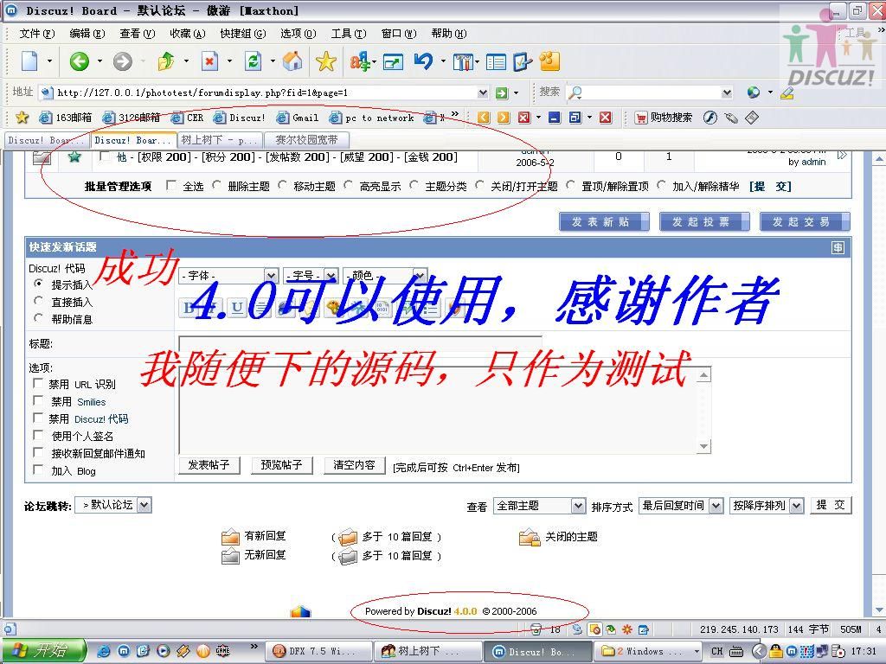Switch to the 树上树下 browser tab
The image size is (886, 664).
[x=220, y=139]
